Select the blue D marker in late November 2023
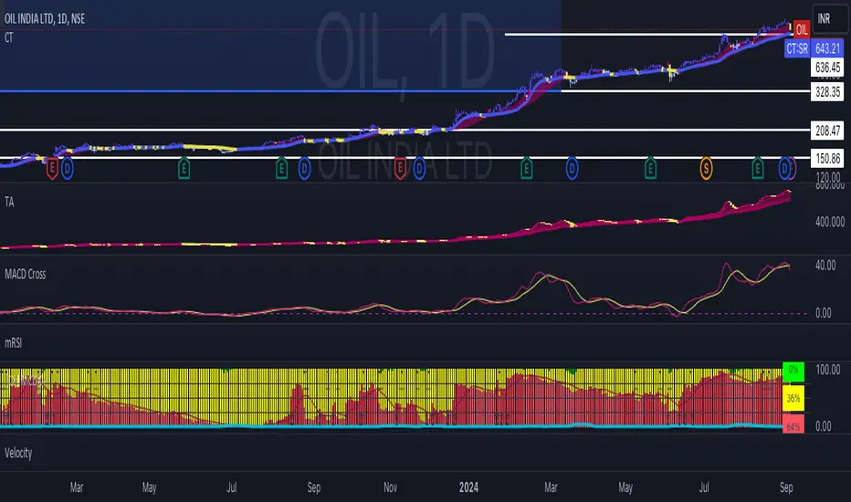Image resolution: width=851 pixels, height=502 pixels. click(419, 169)
